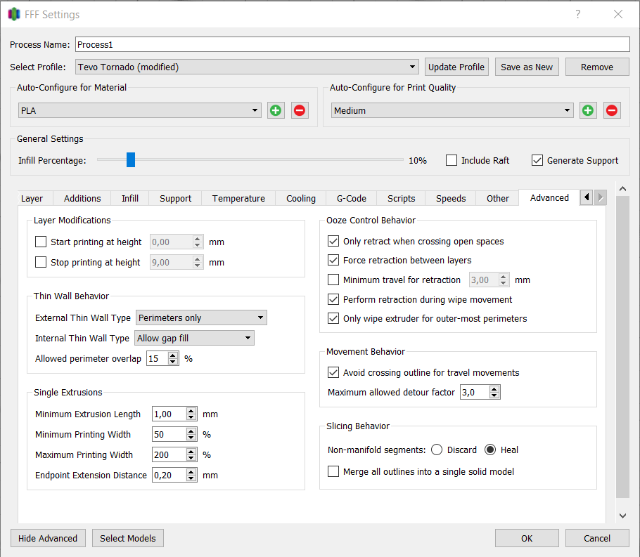Open External Thin Wall Type dropdown
Viewport: 640px width, 557px height.
[x=201, y=317]
